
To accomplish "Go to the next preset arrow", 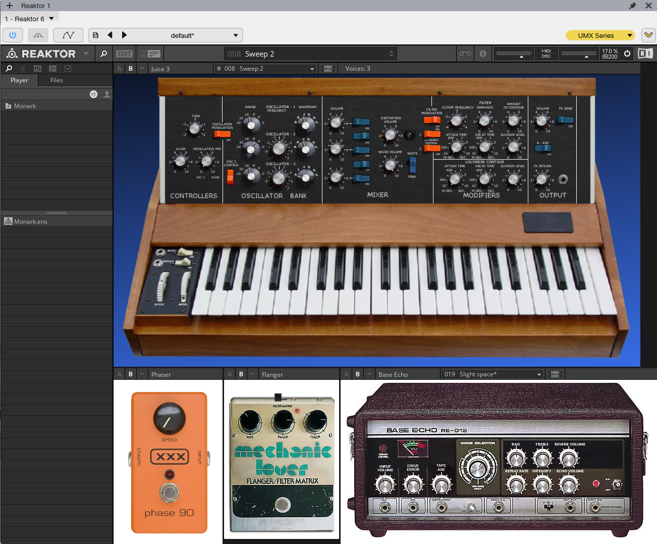I will [124, 35].
